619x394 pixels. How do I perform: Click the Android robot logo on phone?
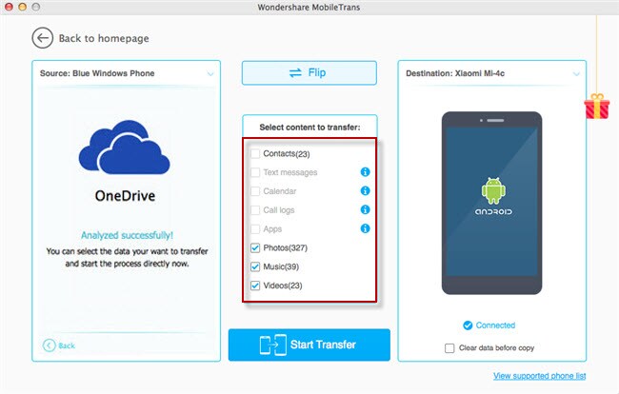(x=493, y=191)
